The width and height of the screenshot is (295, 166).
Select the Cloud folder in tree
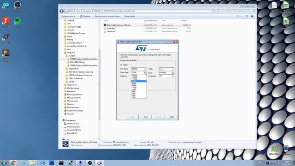click(70, 36)
